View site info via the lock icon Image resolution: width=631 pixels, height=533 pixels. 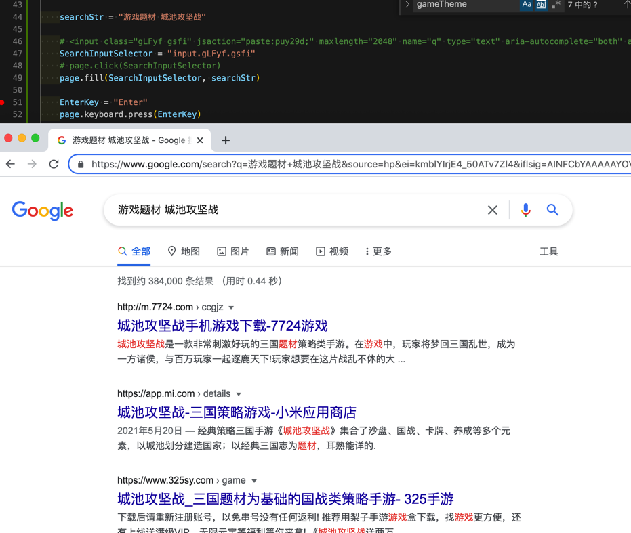pos(81,164)
